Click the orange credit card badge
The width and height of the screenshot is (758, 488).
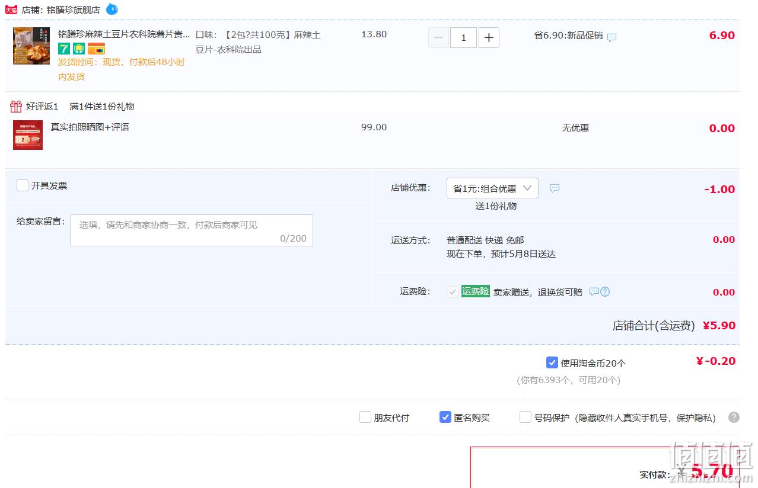pyautogui.click(x=96, y=49)
